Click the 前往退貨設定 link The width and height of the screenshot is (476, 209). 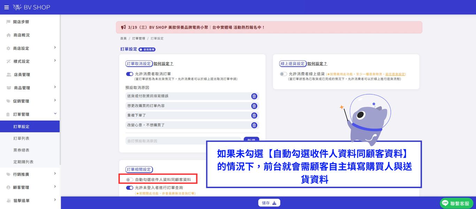pos(395,74)
